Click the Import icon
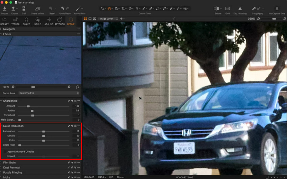The width and height of the screenshot is (287, 179). coord(5,8)
